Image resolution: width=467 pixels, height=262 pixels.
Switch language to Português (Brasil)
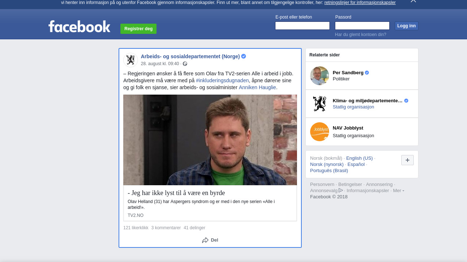click(x=329, y=171)
